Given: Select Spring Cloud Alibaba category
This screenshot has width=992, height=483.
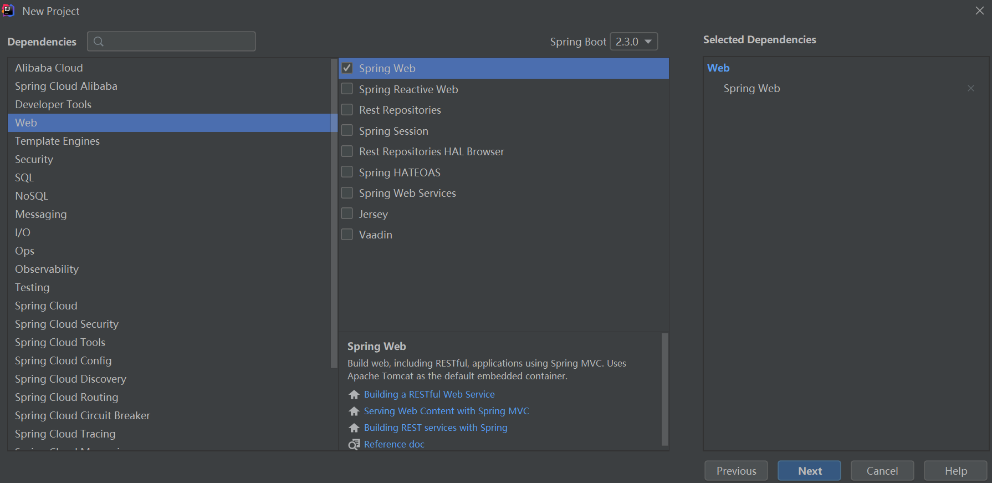Looking at the screenshot, I should point(169,86).
